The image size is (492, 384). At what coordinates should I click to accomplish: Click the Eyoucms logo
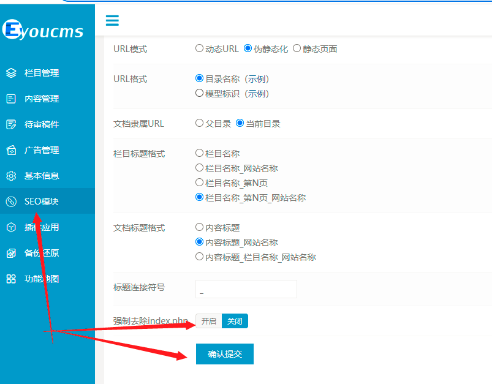(x=43, y=29)
